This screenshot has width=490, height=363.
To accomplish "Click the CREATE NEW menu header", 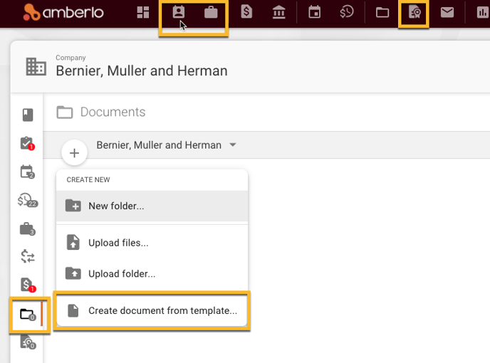I will [x=88, y=179].
